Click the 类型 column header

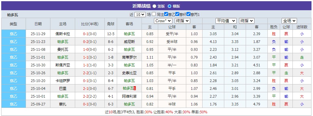tap(14, 24)
